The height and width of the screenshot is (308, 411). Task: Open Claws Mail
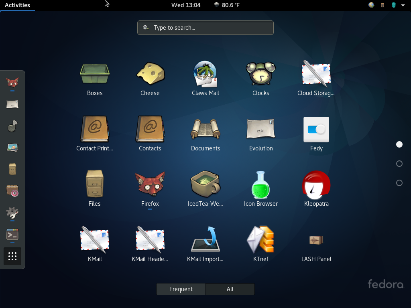[x=205, y=79]
